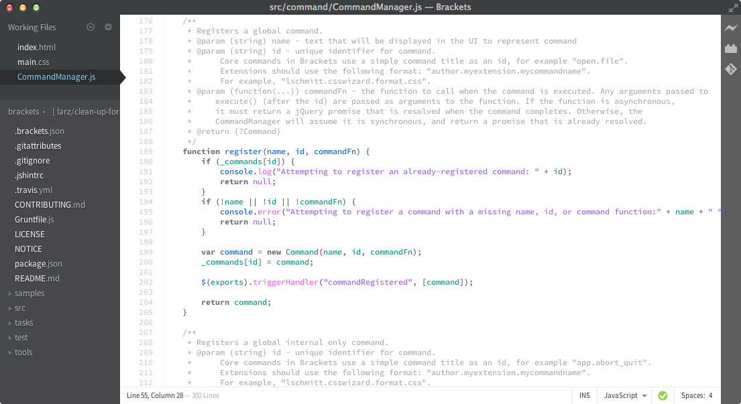Click the console.error call text

251,212
